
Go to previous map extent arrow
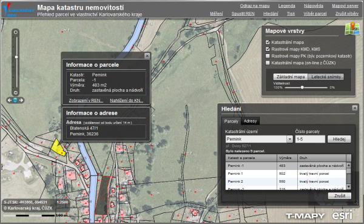[x=10, y=100]
